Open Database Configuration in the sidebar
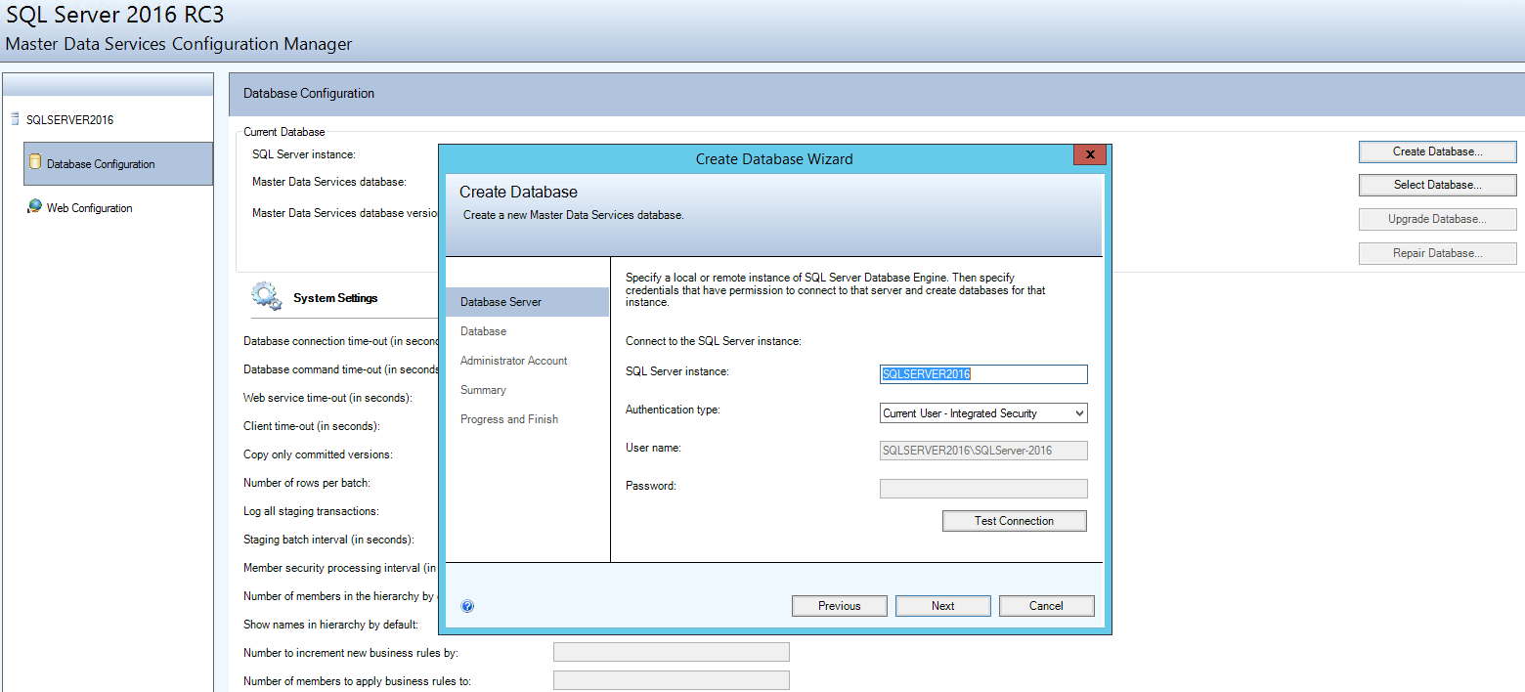This screenshot has width=1525, height=692. click(x=118, y=164)
